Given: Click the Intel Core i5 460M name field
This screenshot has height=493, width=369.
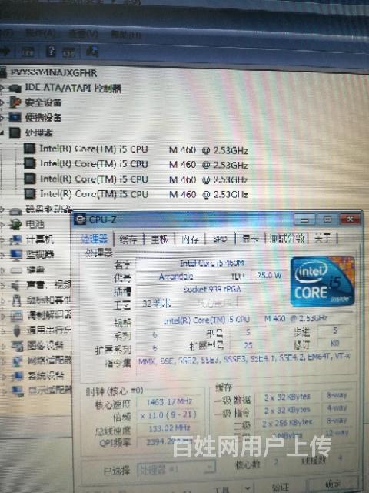Looking at the screenshot, I should [212, 263].
